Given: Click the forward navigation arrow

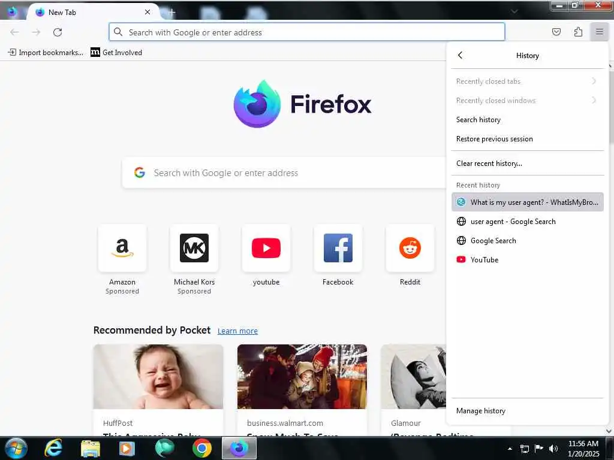Looking at the screenshot, I should (36, 32).
